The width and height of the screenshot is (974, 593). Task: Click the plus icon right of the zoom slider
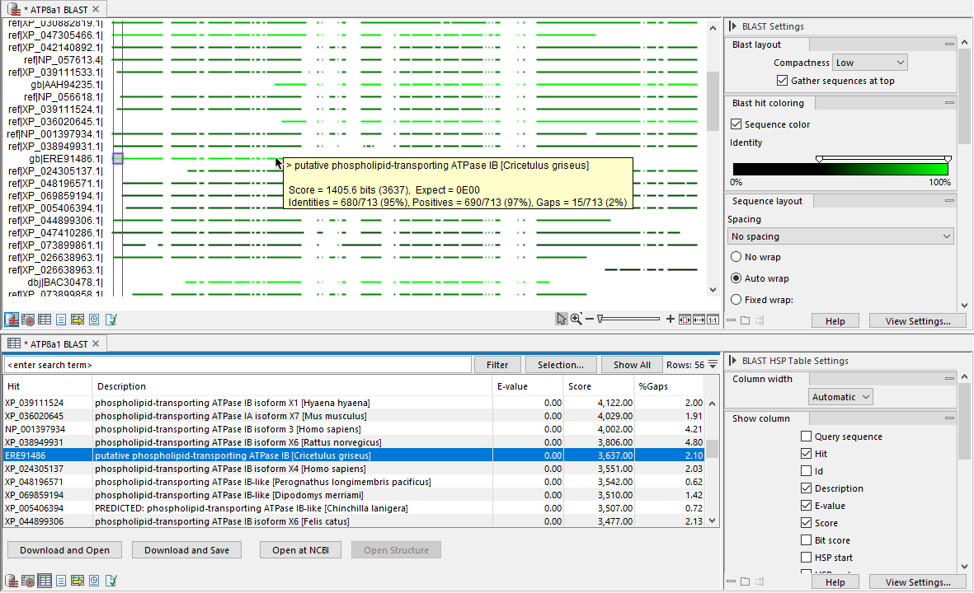[x=670, y=320]
